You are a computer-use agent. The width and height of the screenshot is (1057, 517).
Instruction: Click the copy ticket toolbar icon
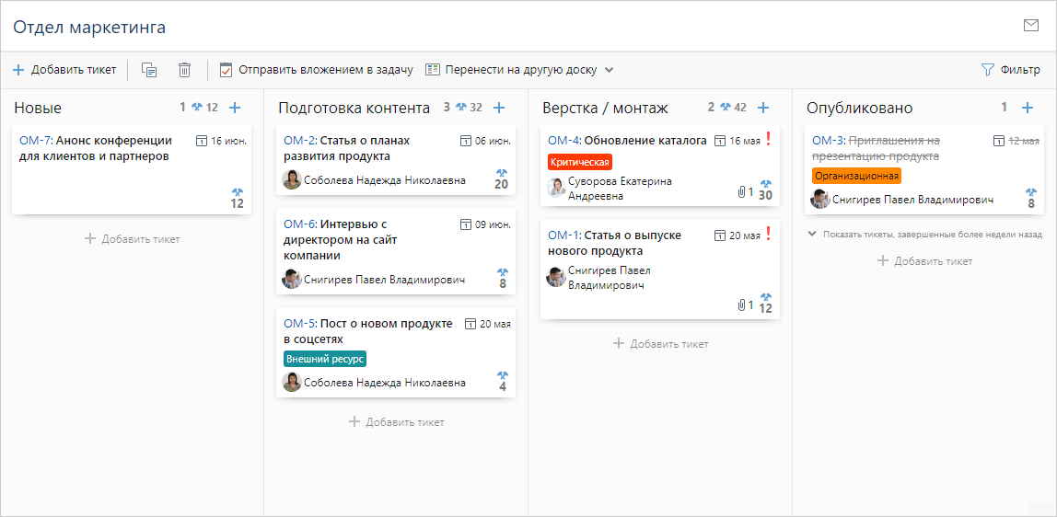point(149,69)
